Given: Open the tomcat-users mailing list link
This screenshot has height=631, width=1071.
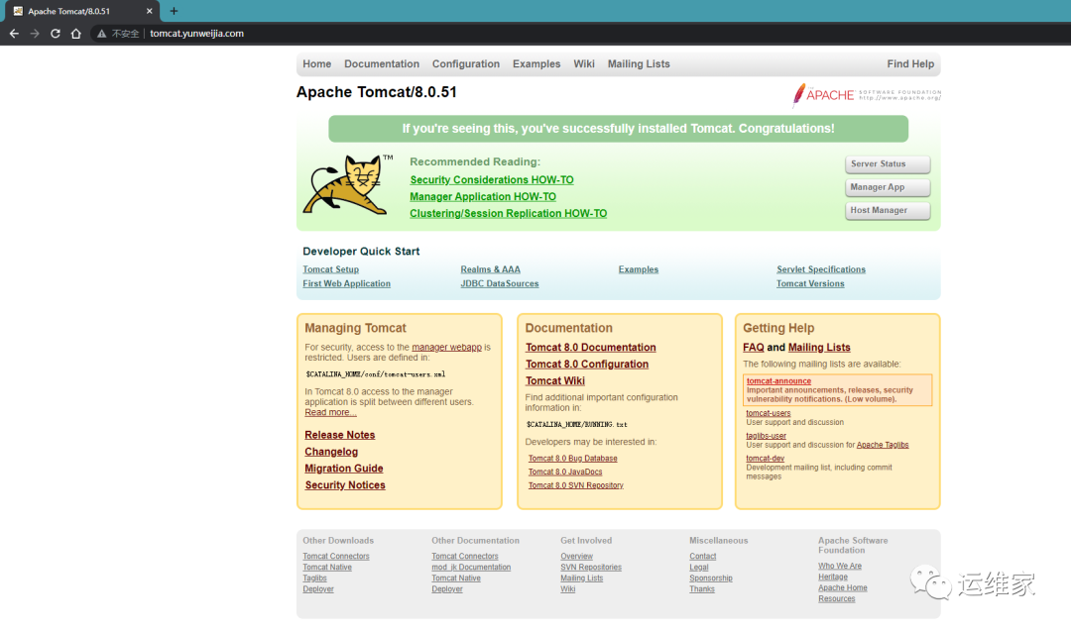Looking at the screenshot, I should coord(769,413).
